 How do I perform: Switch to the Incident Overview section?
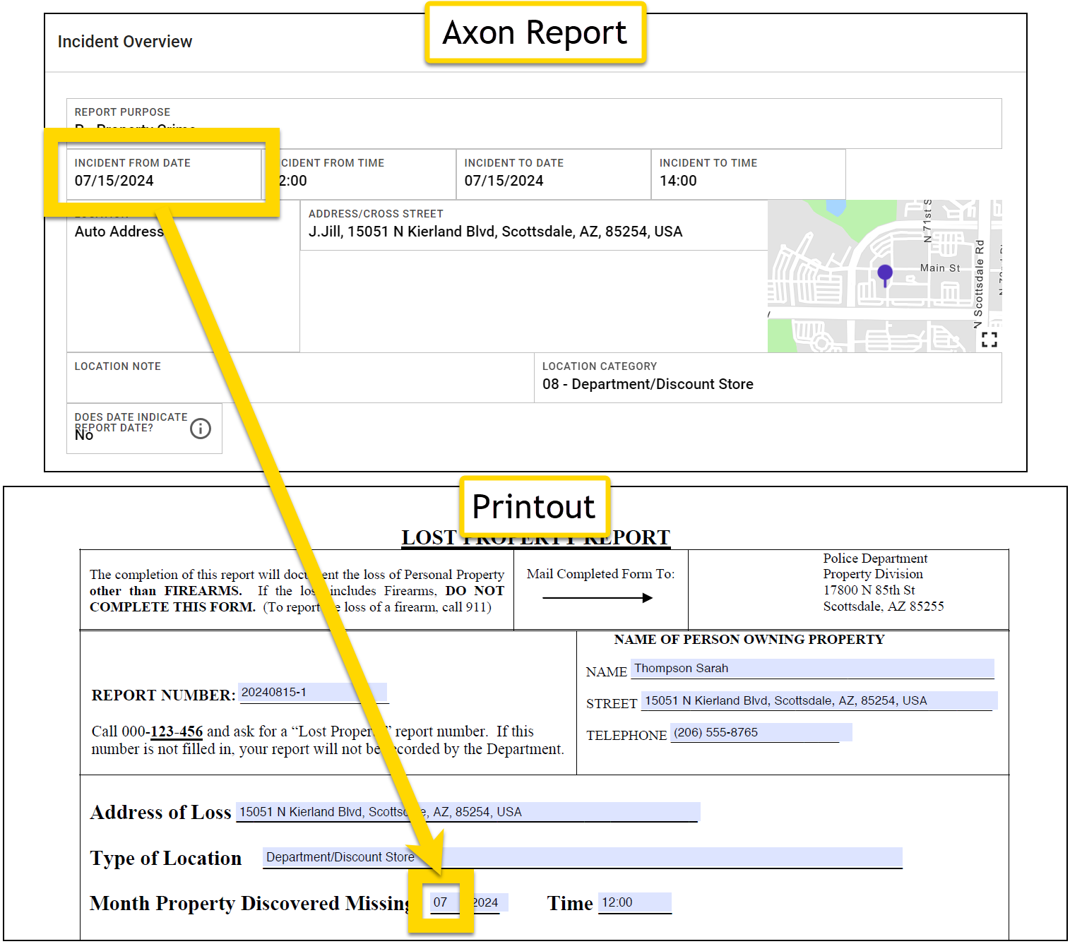[x=125, y=42]
